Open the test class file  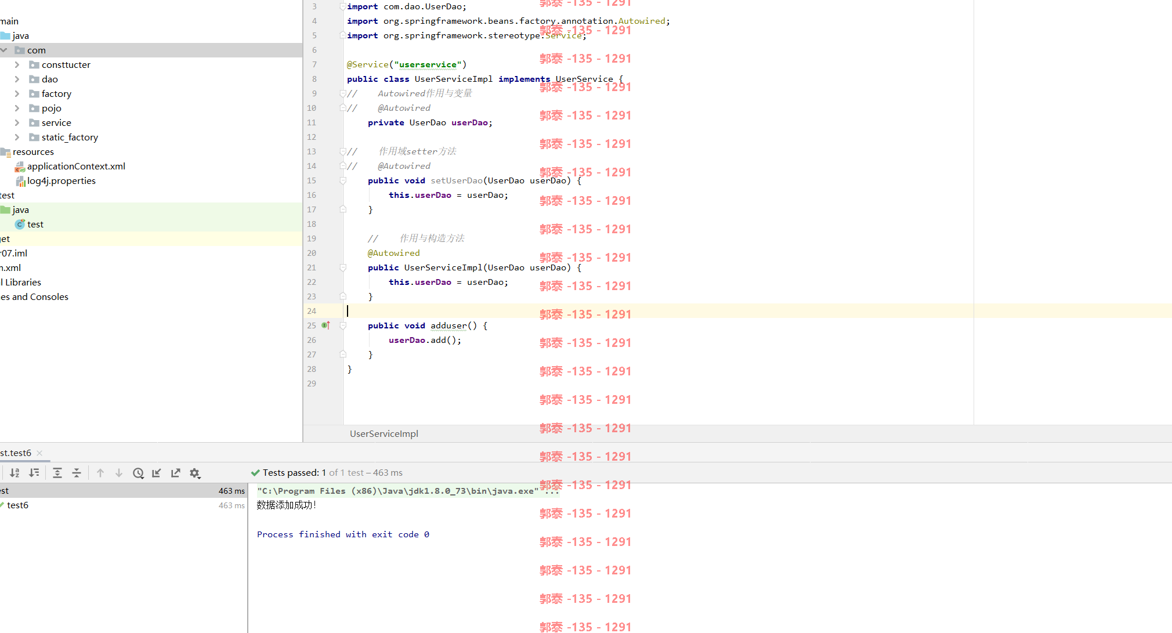(x=35, y=224)
